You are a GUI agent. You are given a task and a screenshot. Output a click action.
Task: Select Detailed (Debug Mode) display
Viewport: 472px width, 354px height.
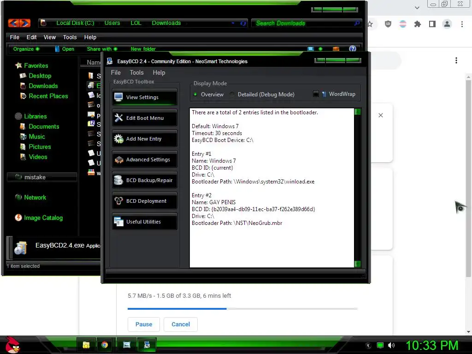pos(262,94)
